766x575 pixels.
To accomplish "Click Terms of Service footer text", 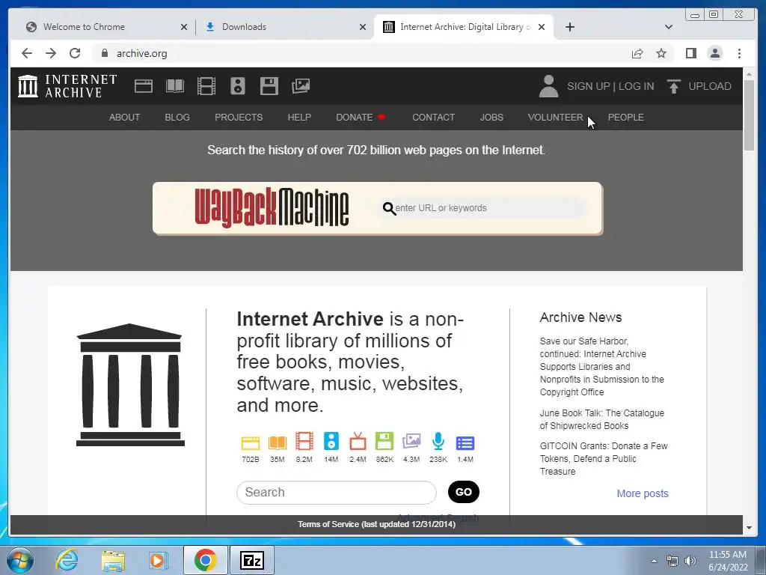I will [x=376, y=524].
